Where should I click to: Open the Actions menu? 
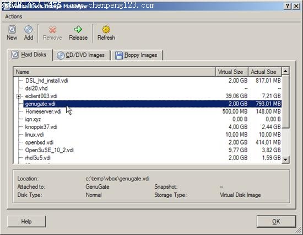point(14,17)
